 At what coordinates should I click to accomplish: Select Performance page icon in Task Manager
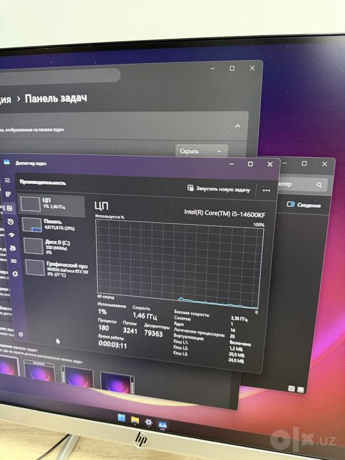[x=9, y=208]
